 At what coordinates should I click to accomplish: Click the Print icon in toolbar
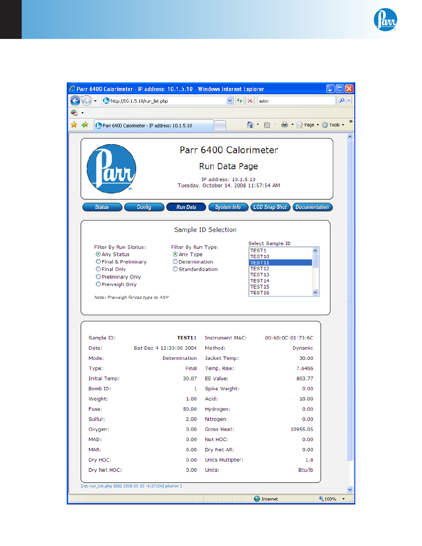284,125
